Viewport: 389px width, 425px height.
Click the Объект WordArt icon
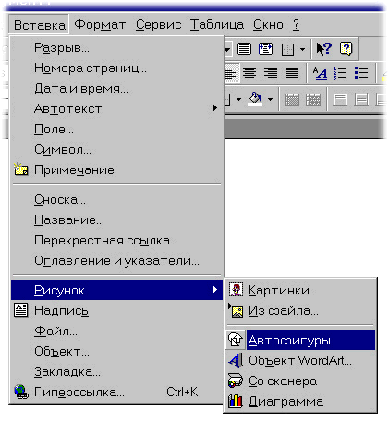[236, 360]
